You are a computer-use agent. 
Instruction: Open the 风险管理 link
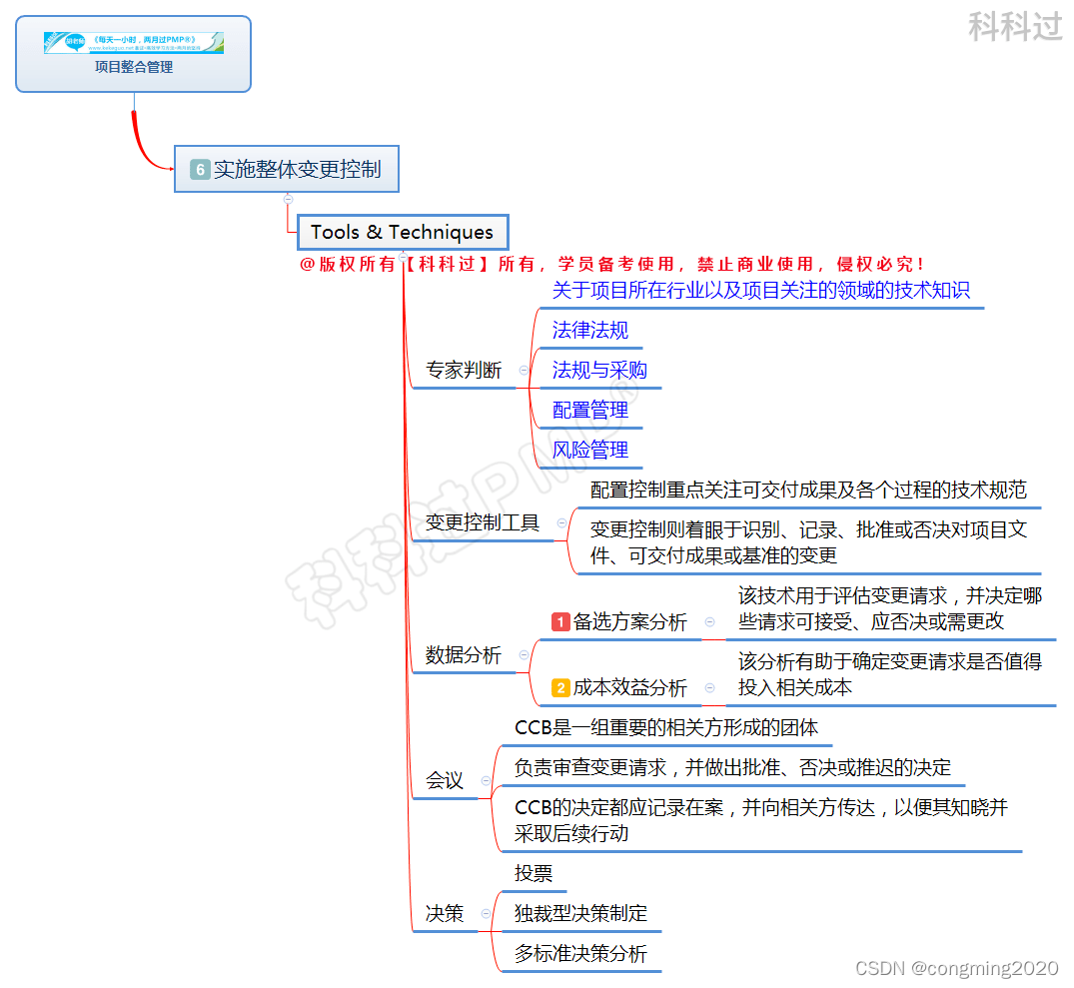589,450
